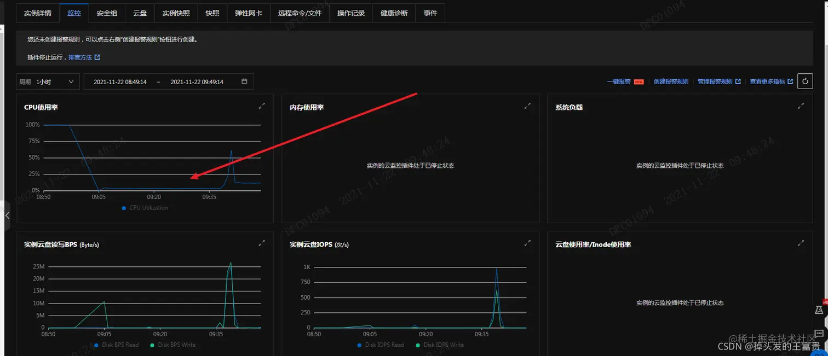Refresh the monitoring charts
Viewport: 828px width, 356px height.
[x=805, y=81]
